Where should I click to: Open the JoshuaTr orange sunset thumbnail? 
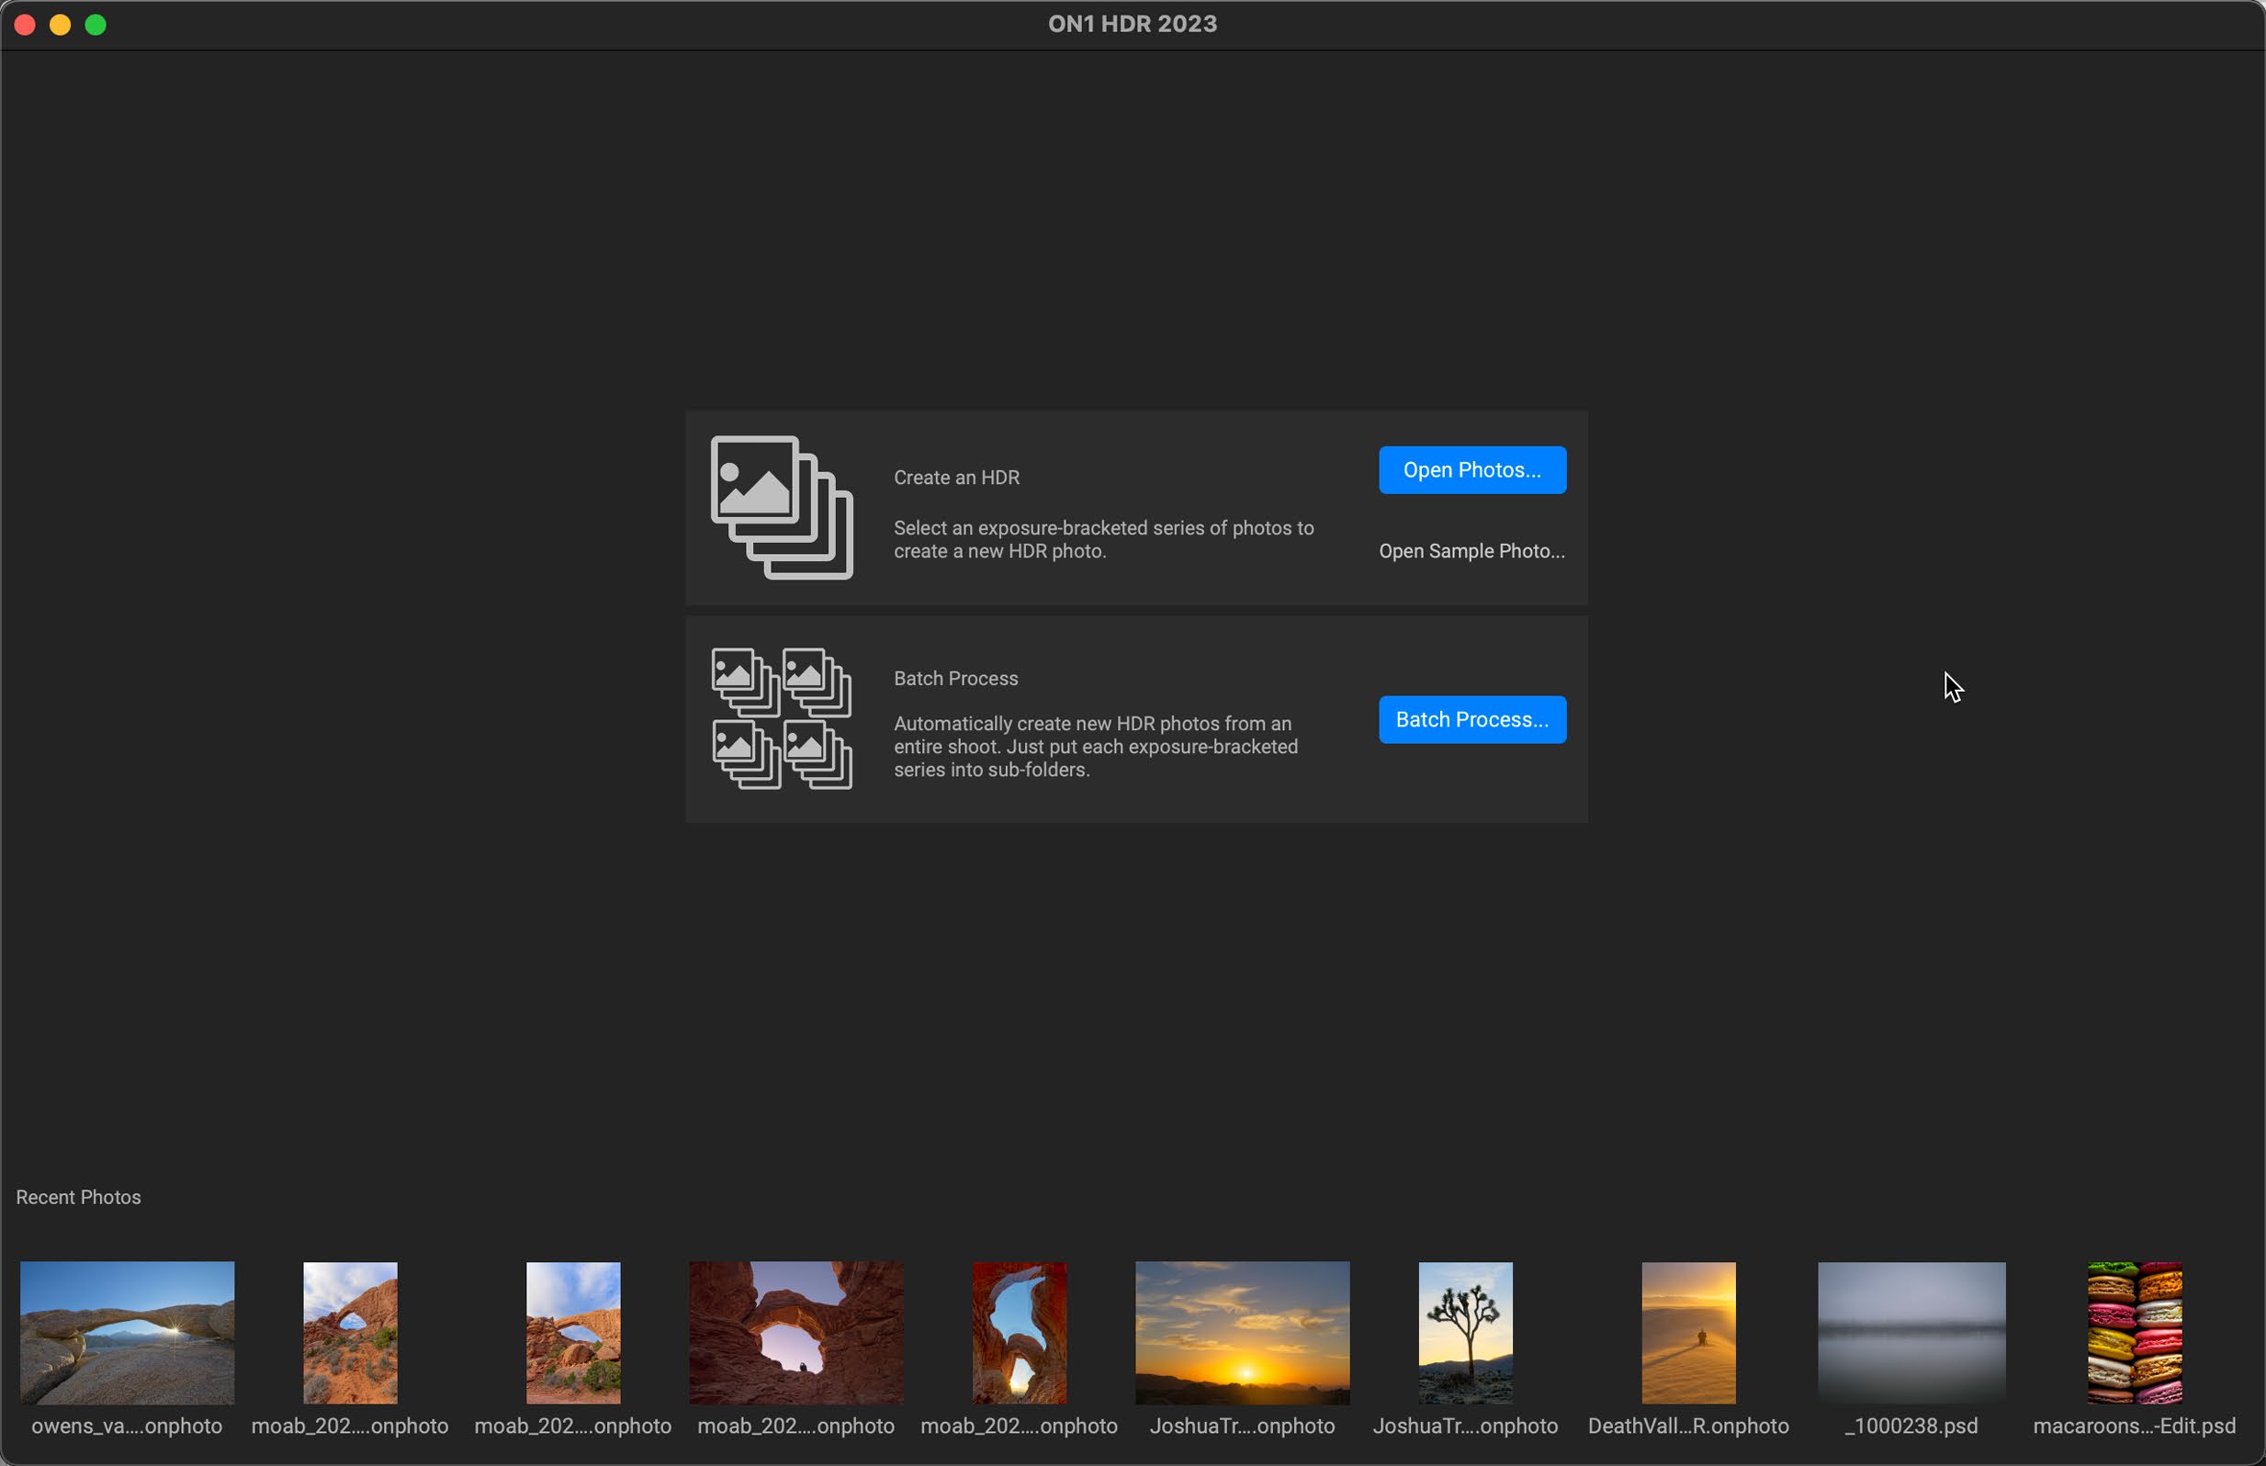(1242, 1333)
